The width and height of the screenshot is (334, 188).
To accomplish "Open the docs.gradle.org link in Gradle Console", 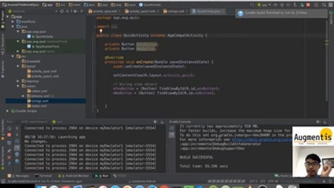I will 262,139.
